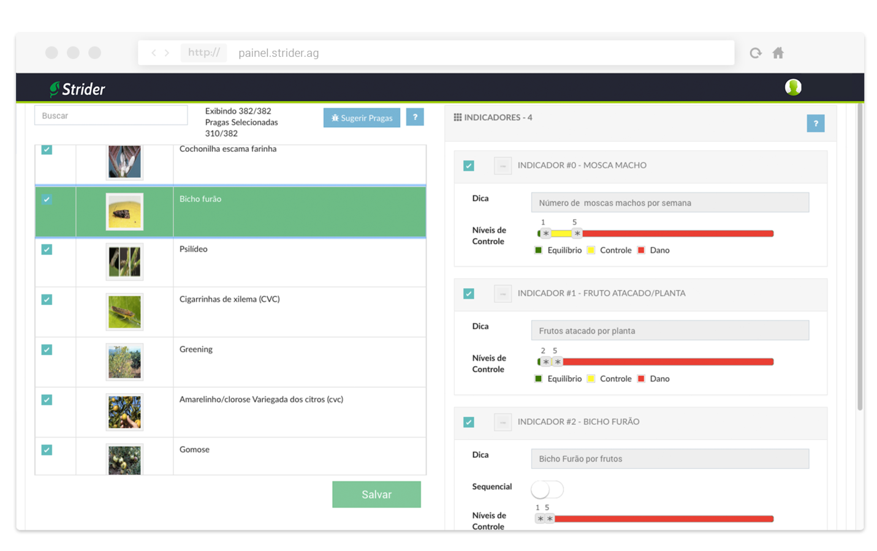Collapse Indicador #0 Mosca Macho section
The height and width of the screenshot is (551, 877).
(503, 166)
